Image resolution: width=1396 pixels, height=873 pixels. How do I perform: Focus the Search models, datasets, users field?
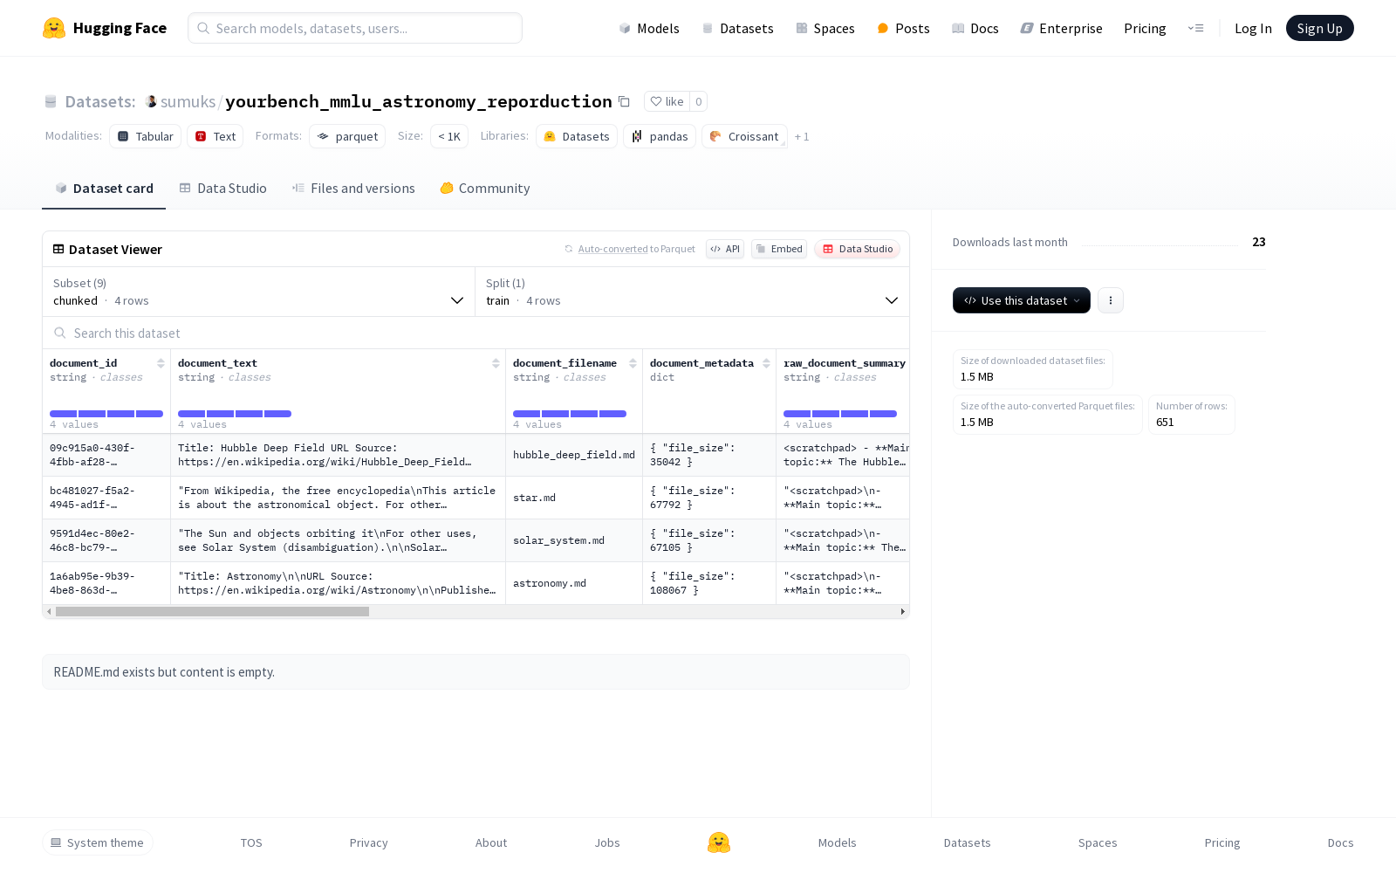click(x=355, y=28)
